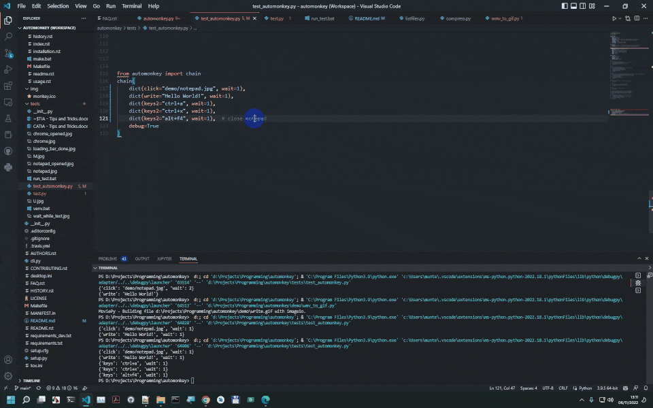Open the Manage gear icon
The height and width of the screenshot is (408, 653).
(x=9, y=375)
